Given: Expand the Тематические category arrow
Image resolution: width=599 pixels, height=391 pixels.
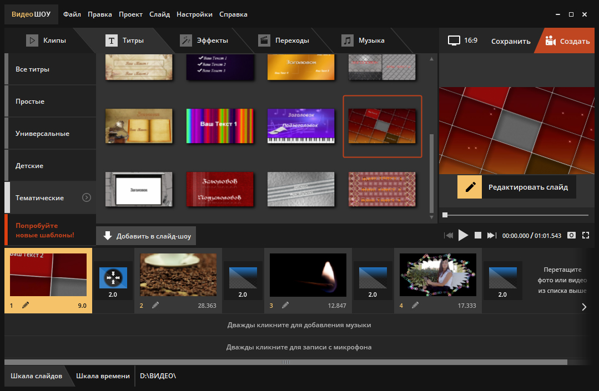Looking at the screenshot, I should click(x=87, y=197).
